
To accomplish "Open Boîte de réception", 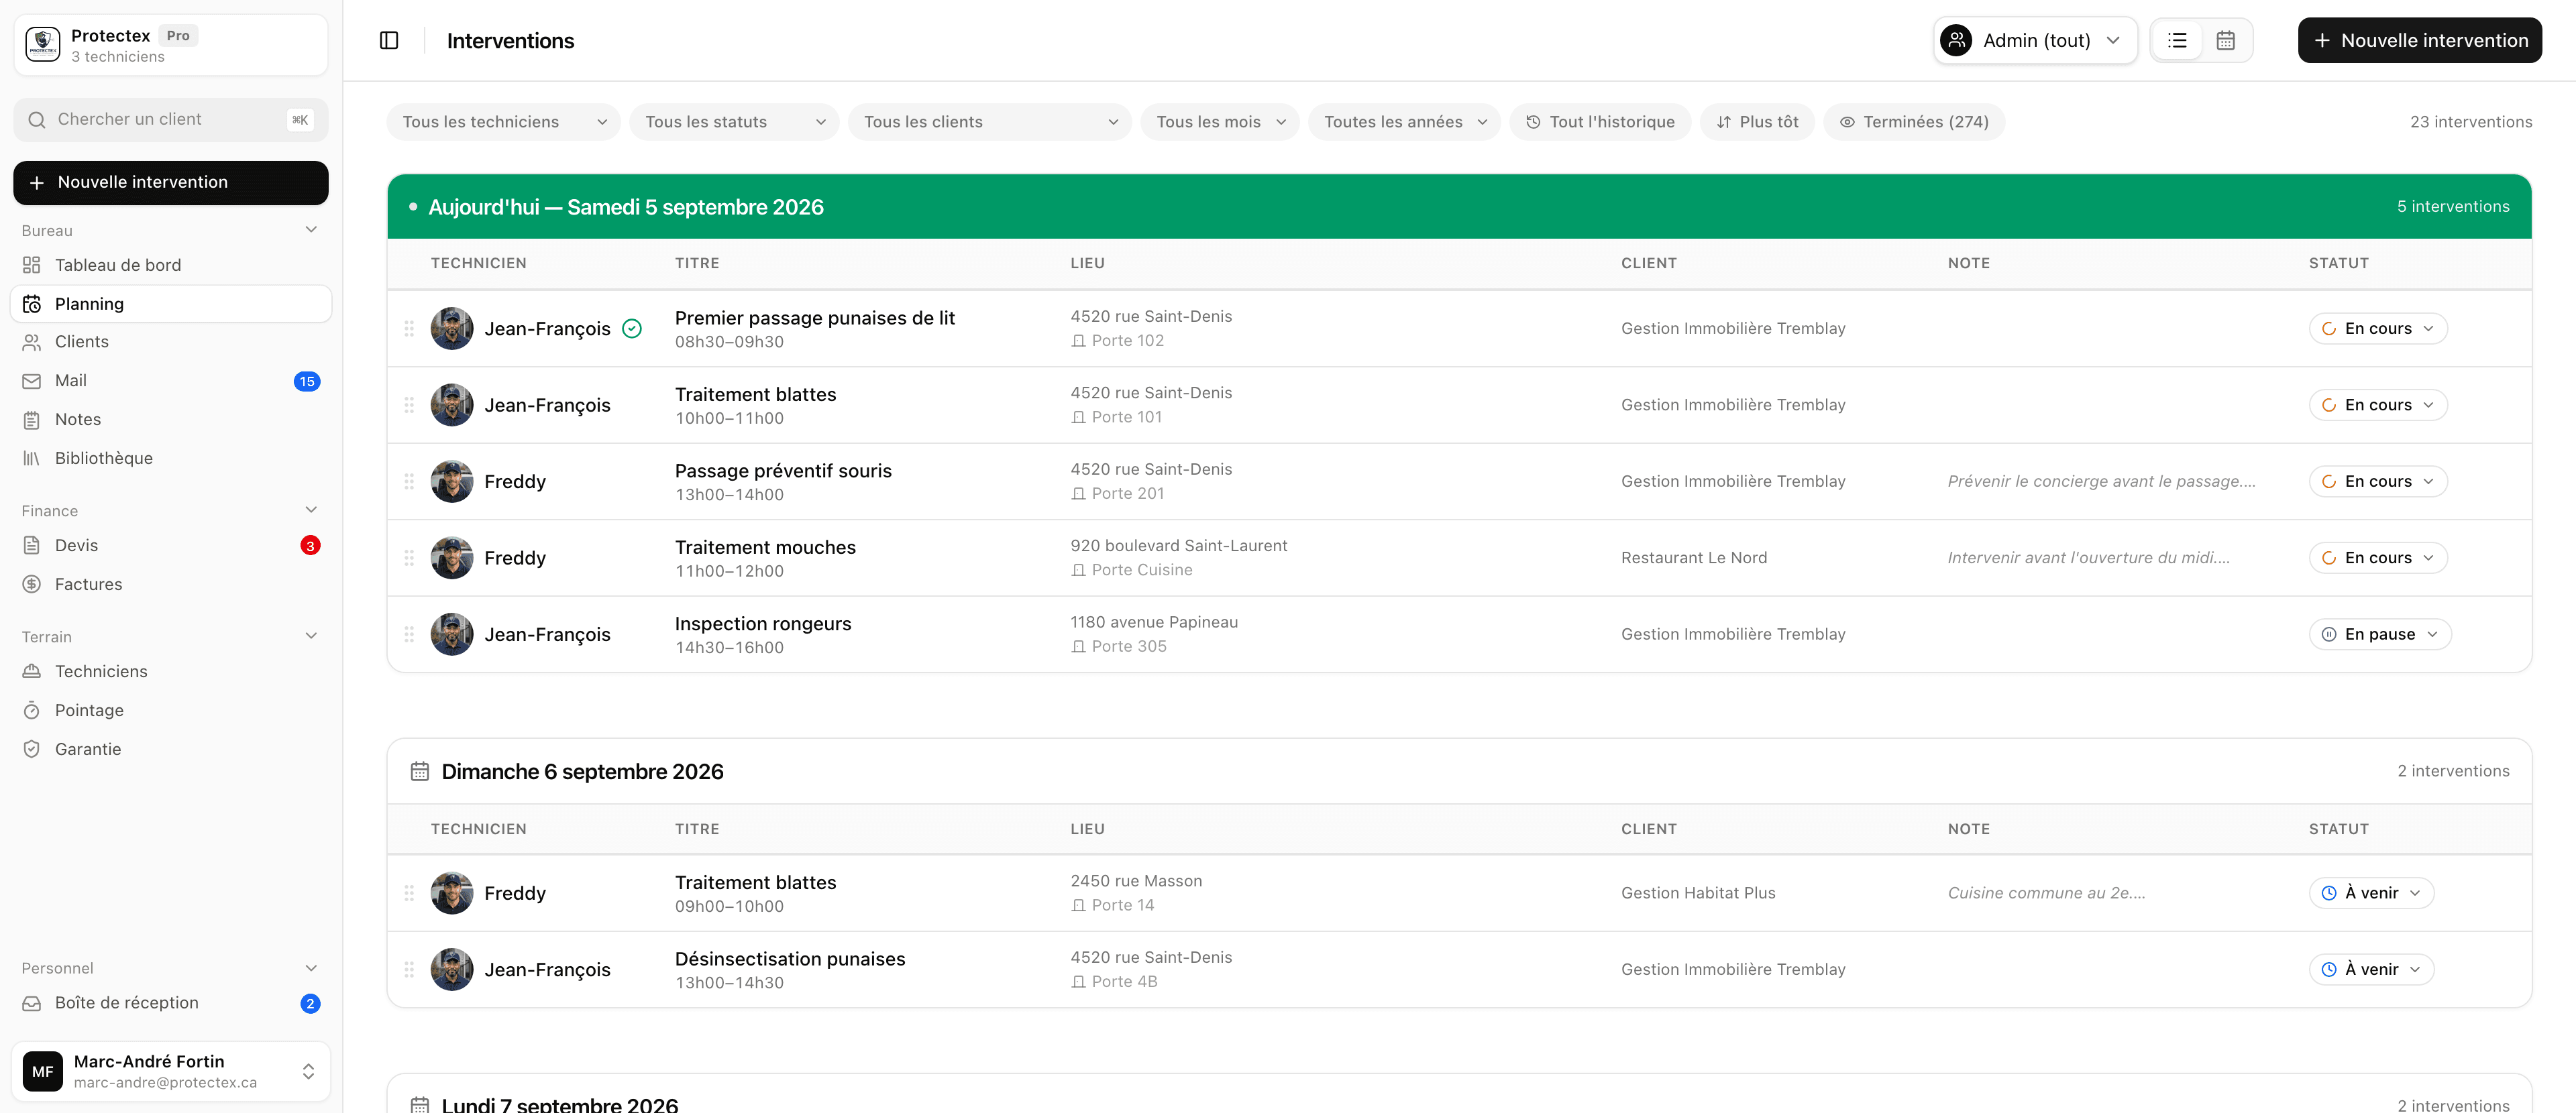I will click(170, 1003).
